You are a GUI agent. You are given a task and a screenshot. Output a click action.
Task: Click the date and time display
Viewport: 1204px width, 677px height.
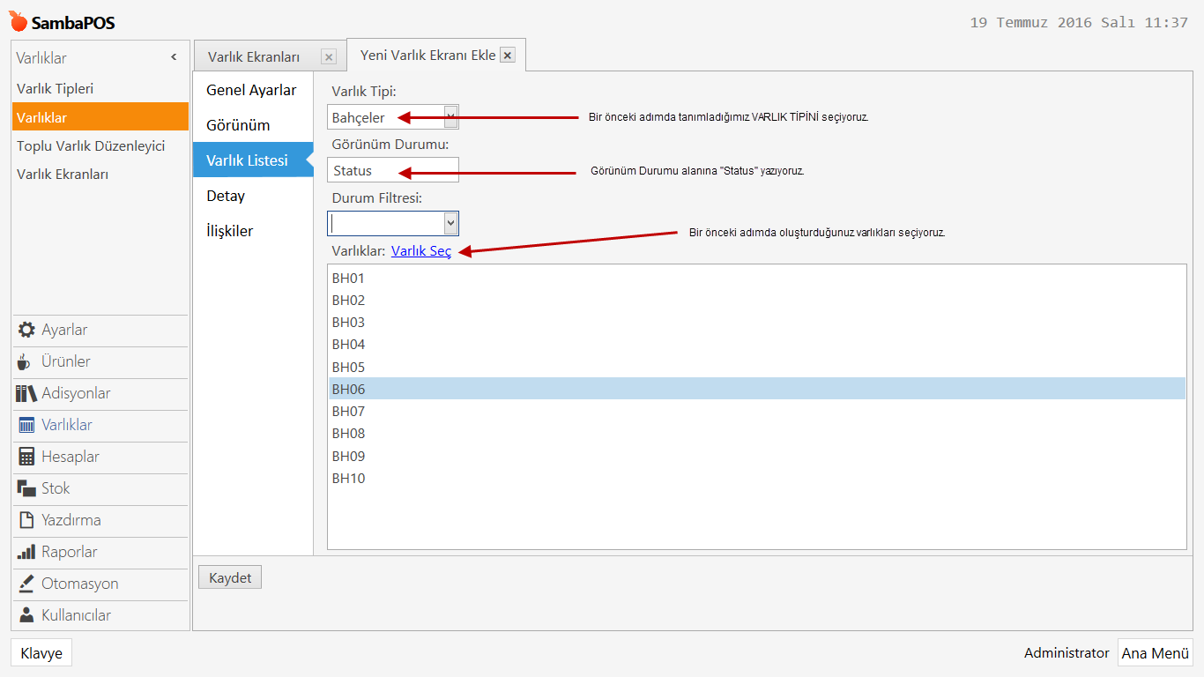pos(1079,23)
